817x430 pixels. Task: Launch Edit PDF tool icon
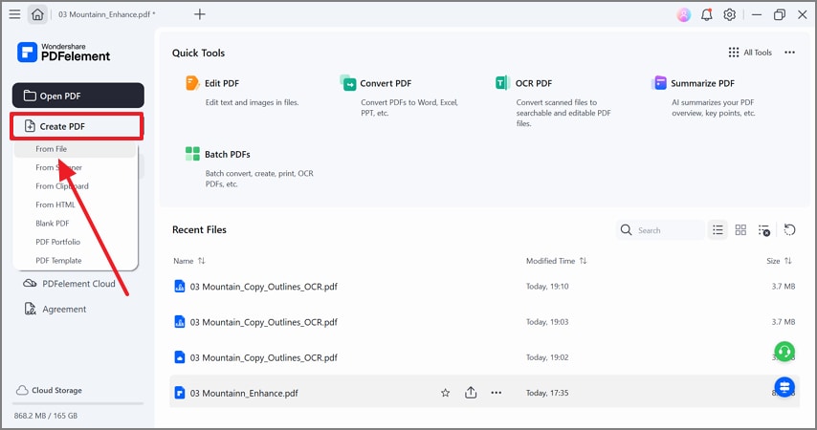(192, 83)
